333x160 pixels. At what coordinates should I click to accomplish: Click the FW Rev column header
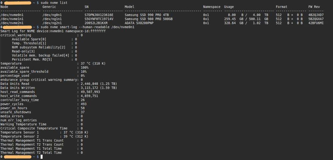[x=315, y=7]
